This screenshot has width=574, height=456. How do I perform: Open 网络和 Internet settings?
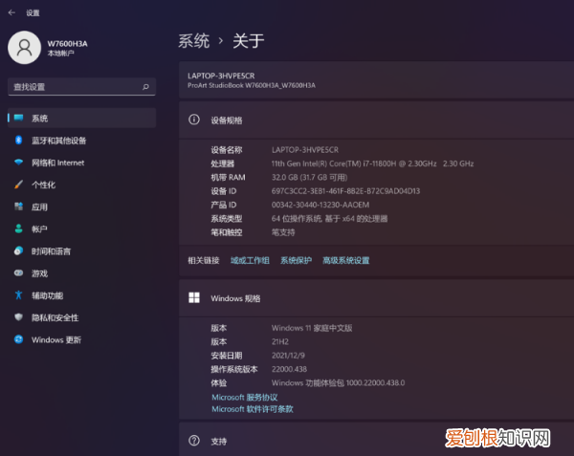pos(81,163)
